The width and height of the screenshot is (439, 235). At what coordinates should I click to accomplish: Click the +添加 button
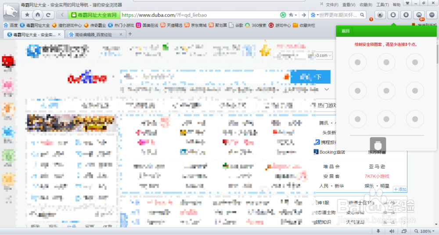point(400,189)
